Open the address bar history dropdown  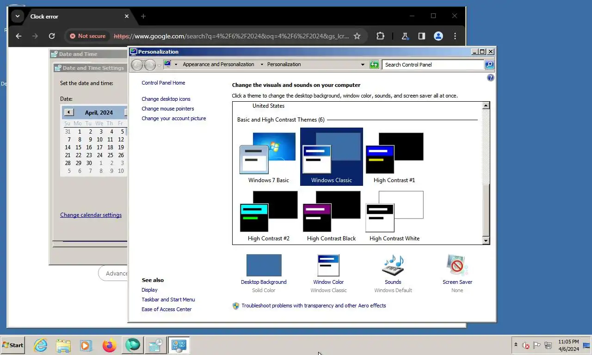tap(363, 65)
